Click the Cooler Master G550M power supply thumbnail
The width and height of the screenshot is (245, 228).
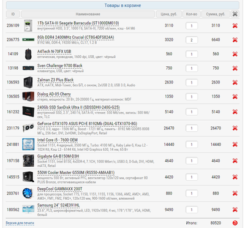pyautogui.click(x=28, y=177)
